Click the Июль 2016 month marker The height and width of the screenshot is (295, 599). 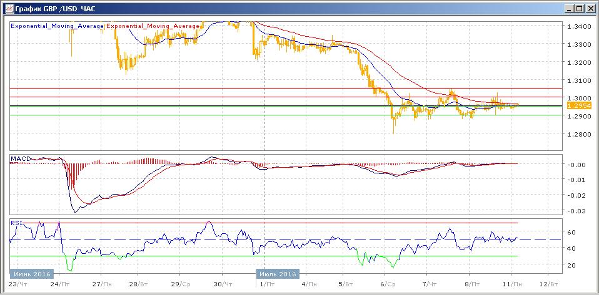[278, 274]
